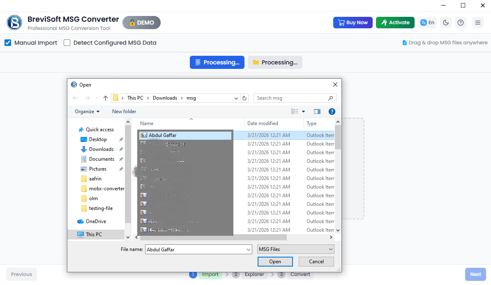The width and height of the screenshot is (491, 285).
Task: Open dialog help blue question icon
Action: (x=332, y=112)
